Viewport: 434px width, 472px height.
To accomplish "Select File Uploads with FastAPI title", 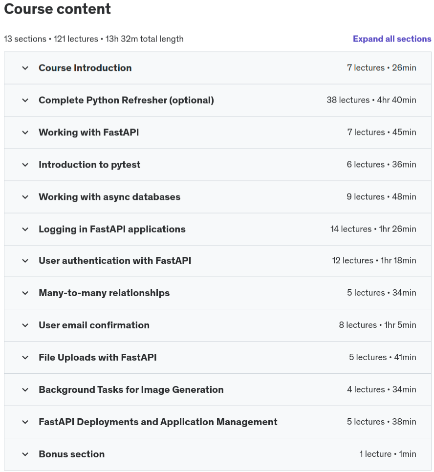I will point(98,357).
